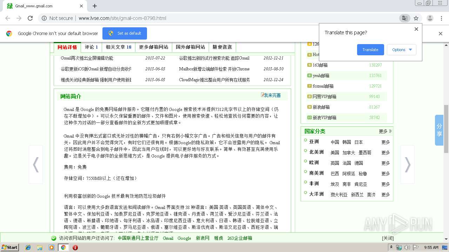Viewport: 449px width, 252px height.
Task: Close the Translate this page popup
Action: click(x=416, y=29)
